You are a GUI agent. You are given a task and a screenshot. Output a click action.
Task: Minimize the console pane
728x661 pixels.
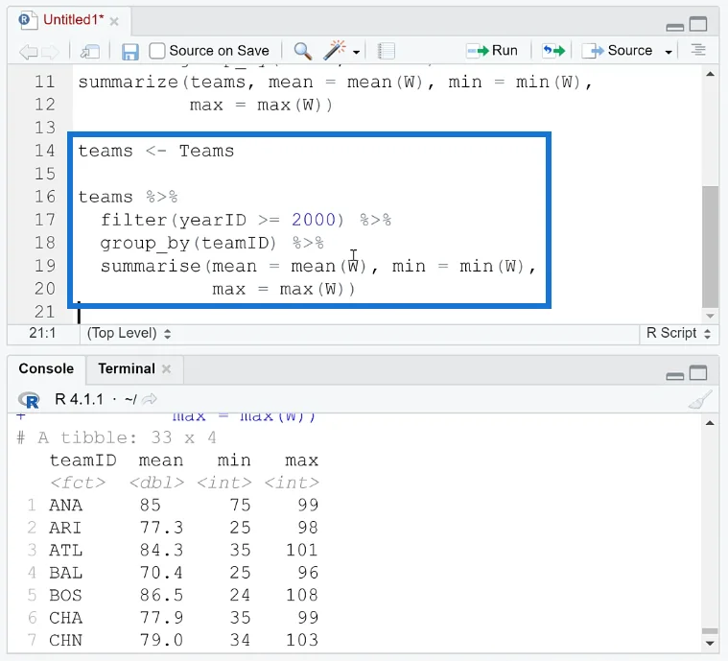pyautogui.click(x=674, y=376)
